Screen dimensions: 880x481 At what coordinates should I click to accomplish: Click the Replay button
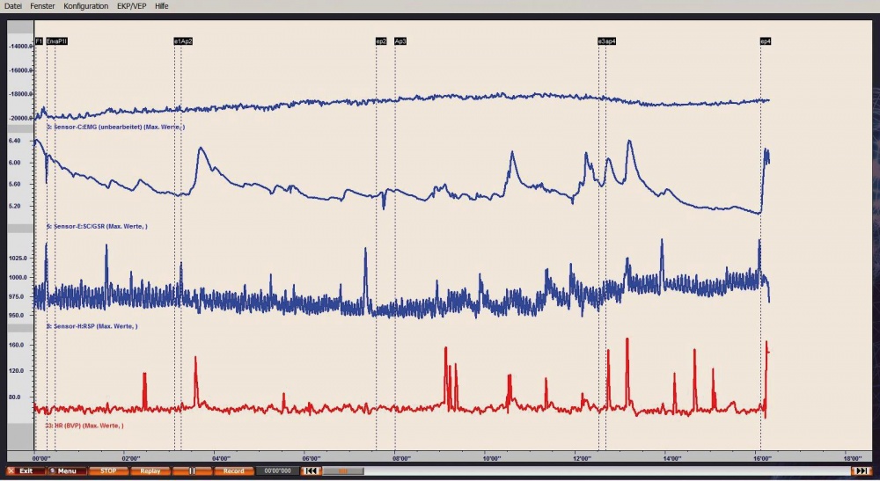(x=150, y=471)
